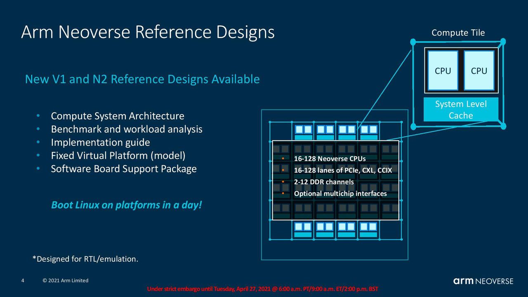Click the "2-12 DDR channels" line
The height and width of the screenshot is (297, 528).
coord(324,182)
